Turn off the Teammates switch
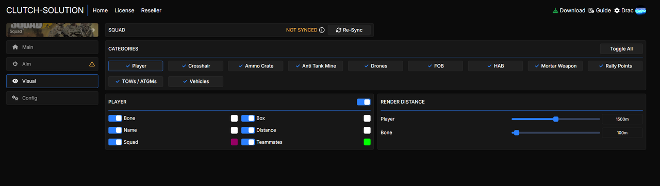 click(248, 142)
